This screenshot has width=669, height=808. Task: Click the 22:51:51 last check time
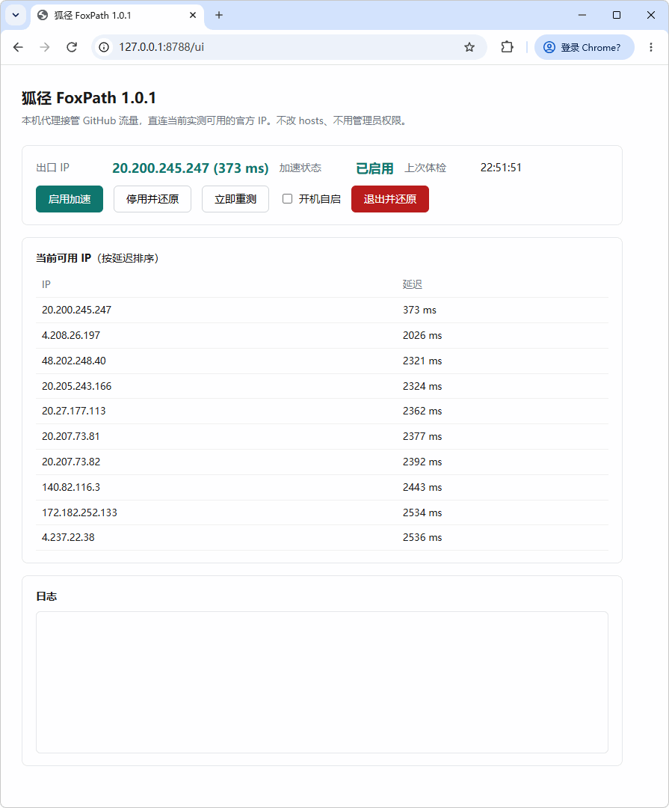501,168
